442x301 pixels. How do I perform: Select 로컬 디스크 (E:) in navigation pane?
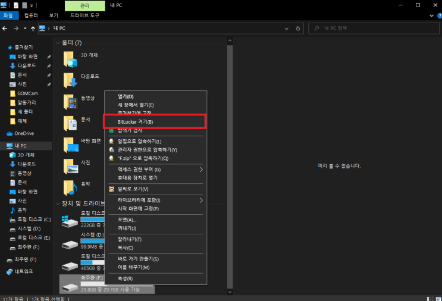(x=30, y=238)
